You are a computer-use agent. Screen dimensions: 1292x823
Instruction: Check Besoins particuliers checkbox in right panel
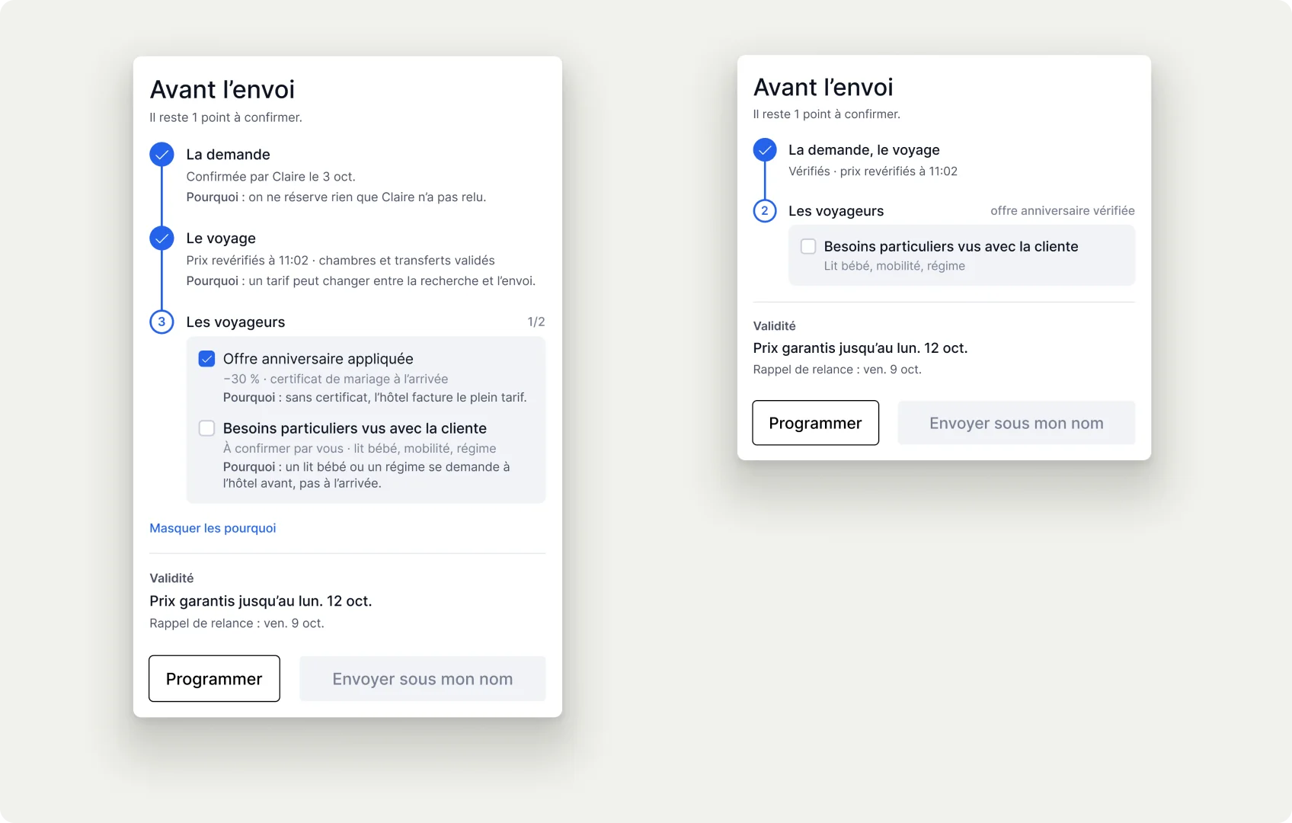(808, 246)
